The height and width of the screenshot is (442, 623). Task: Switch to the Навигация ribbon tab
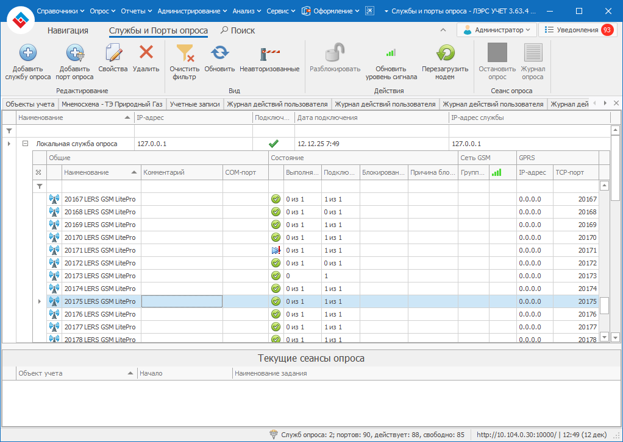pos(68,30)
